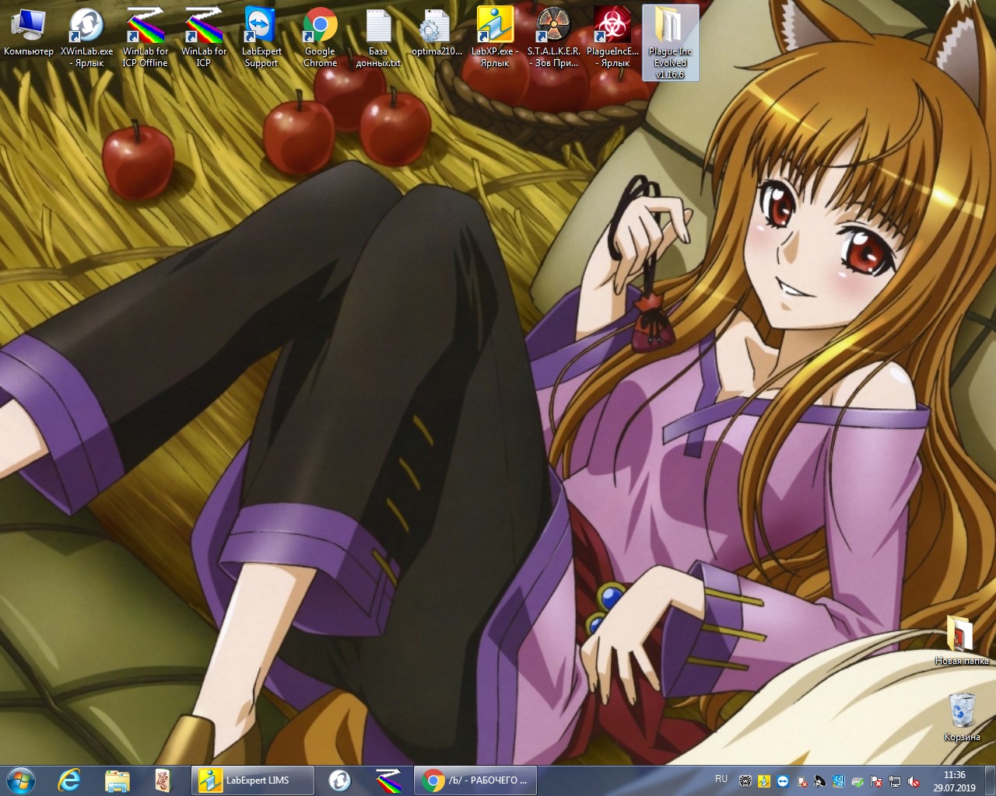Change the RU input language
Image resolution: width=996 pixels, height=796 pixels.
coord(721,779)
